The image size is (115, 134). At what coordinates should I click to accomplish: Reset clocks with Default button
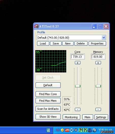pos(48,85)
